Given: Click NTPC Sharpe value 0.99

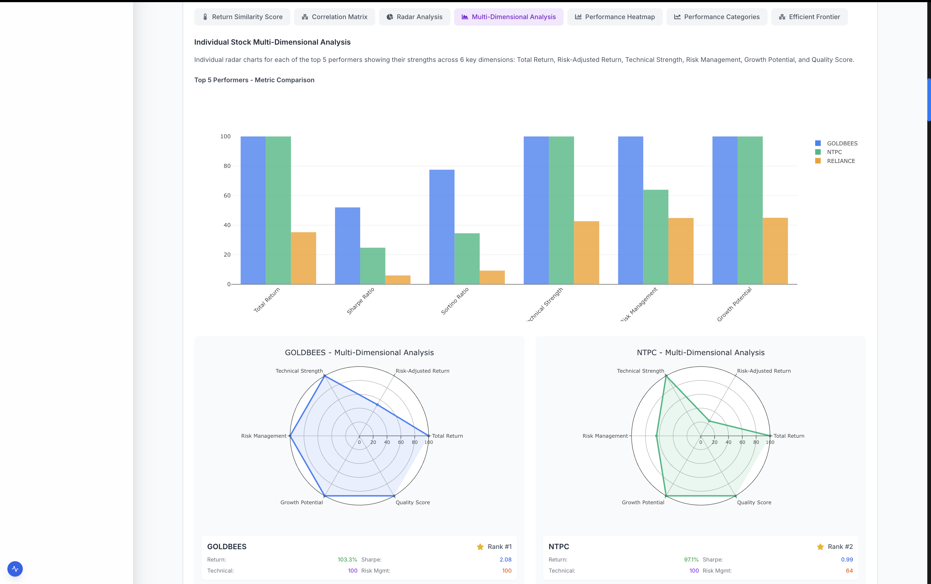Looking at the screenshot, I should pyautogui.click(x=847, y=560).
